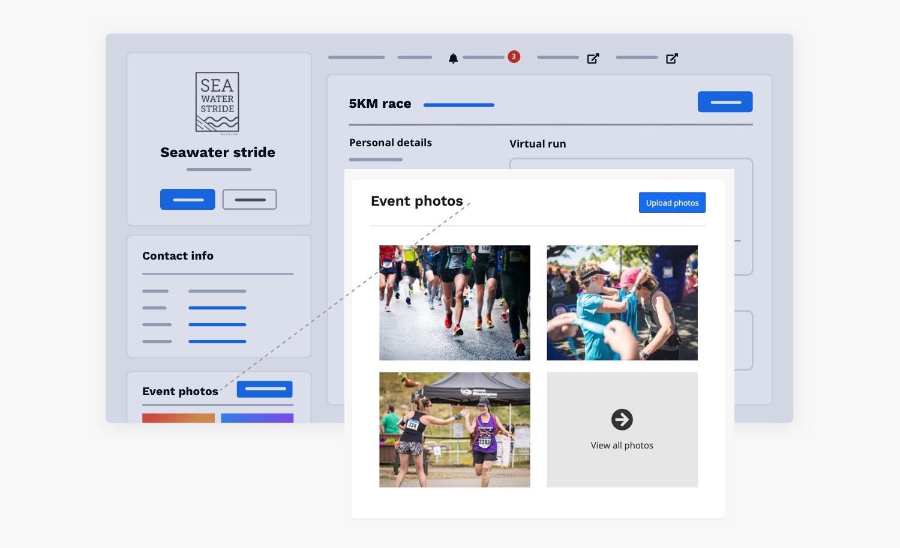Click the blue button in the 5KM race header

pos(725,102)
